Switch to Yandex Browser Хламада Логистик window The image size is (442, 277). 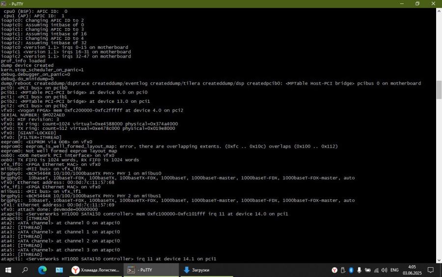[x=95, y=270]
